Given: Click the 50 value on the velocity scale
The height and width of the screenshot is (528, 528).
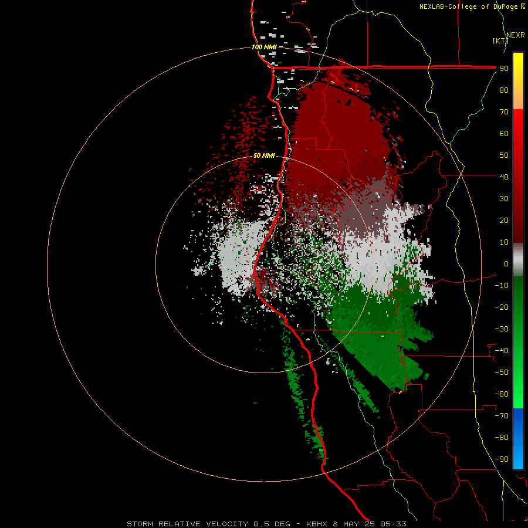Looking at the screenshot, I should pos(504,155).
